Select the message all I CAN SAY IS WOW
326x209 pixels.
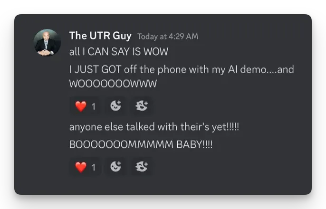pyautogui.click(x=119, y=51)
